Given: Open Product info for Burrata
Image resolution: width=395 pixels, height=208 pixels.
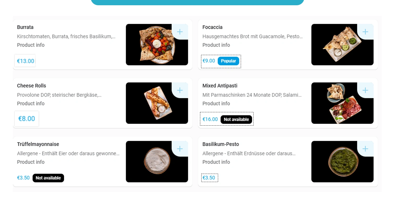Looking at the screenshot, I should pos(31,45).
